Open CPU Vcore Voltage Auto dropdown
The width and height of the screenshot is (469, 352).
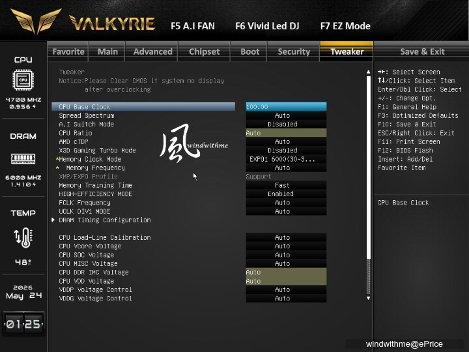tap(286, 246)
